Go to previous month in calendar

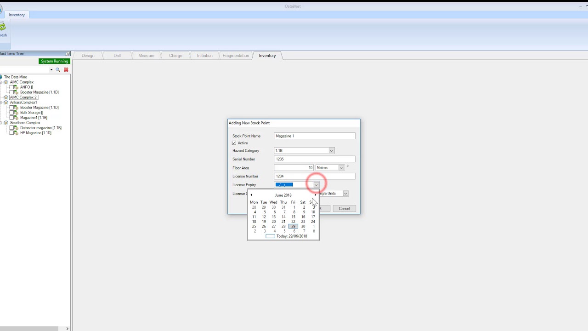pos(251,195)
